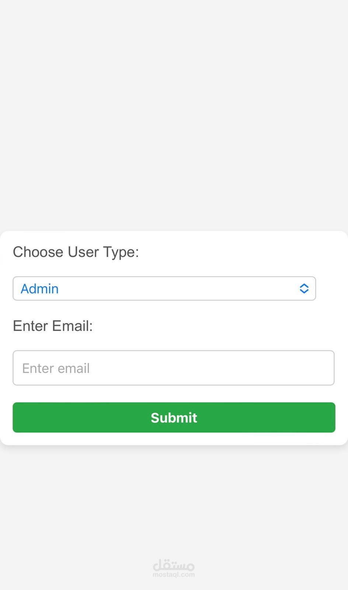Image resolution: width=348 pixels, height=590 pixels.
Task: Click the up-down chevron icon in dropdown
Action: (x=304, y=288)
